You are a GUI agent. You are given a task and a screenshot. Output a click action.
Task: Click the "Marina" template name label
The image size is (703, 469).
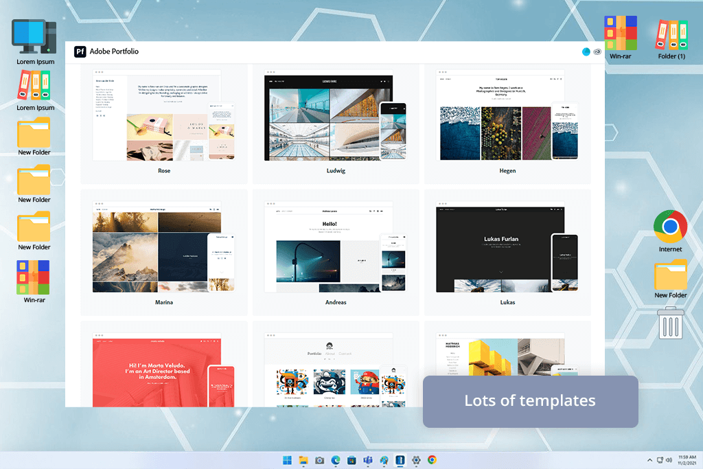click(x=164, y=302)
